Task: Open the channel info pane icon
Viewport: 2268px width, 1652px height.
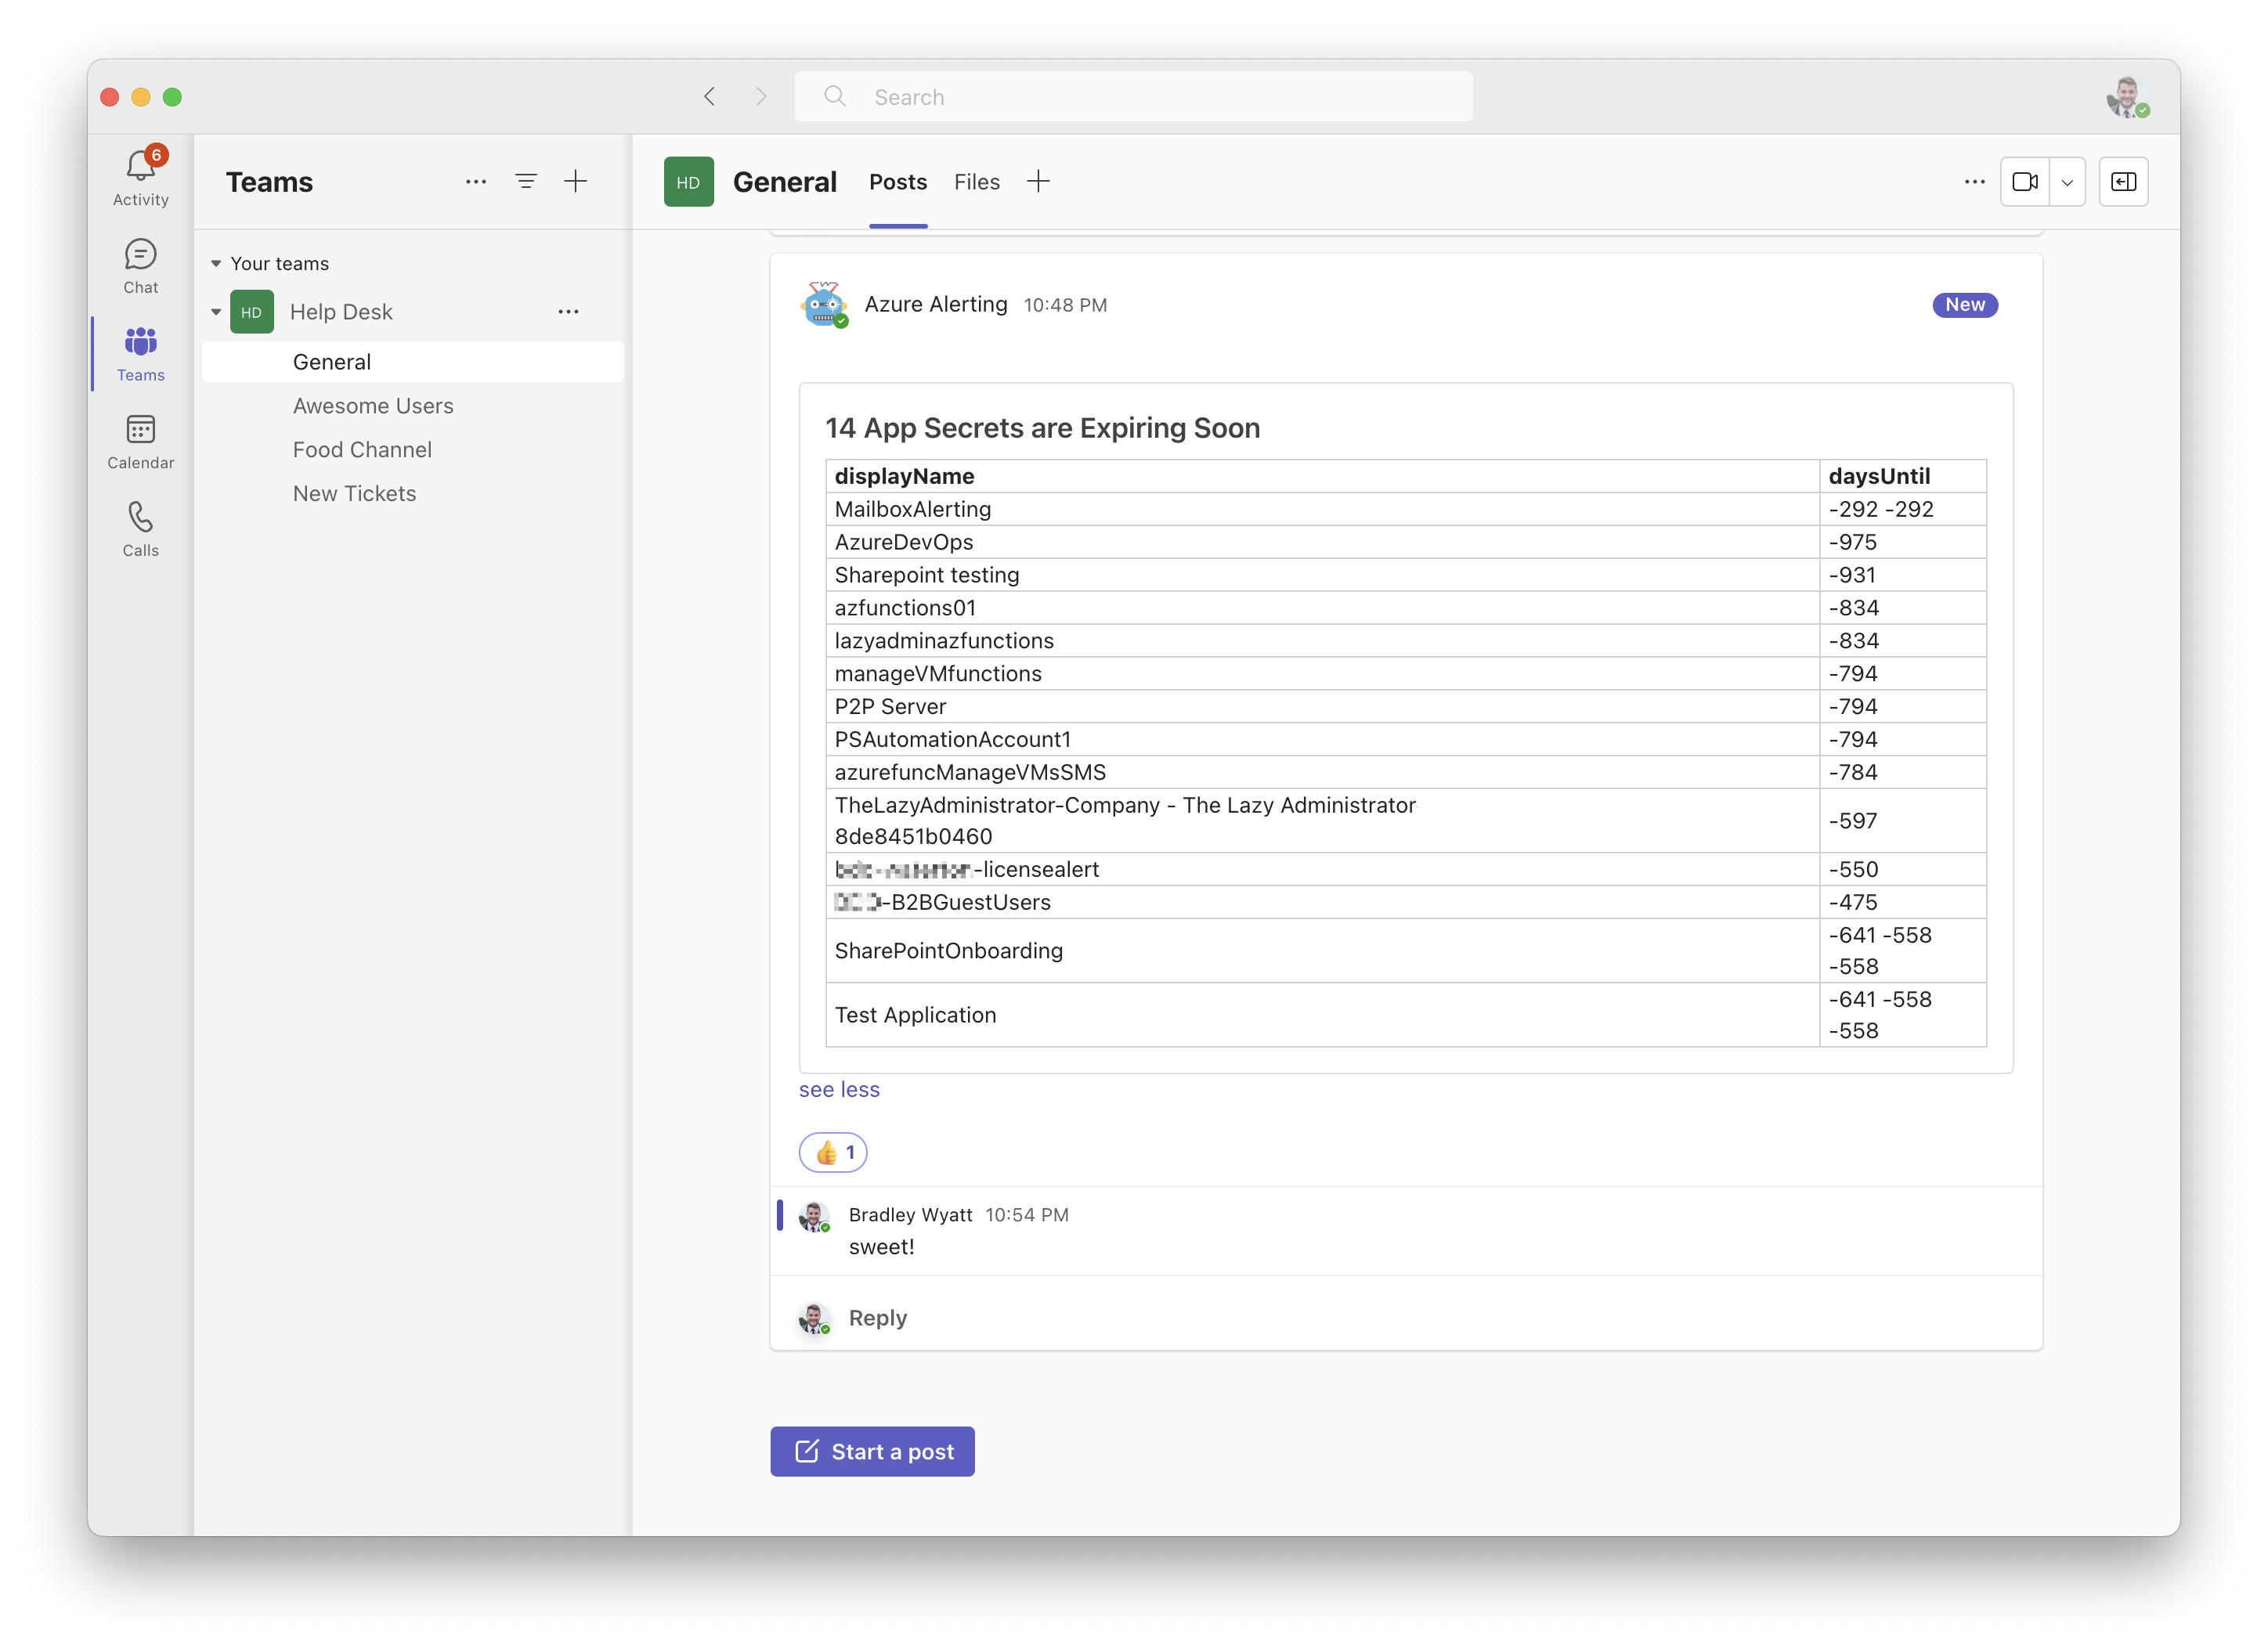Action: click(2123, 182)
